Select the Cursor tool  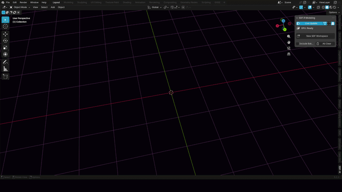pyautogui.click(x=6, y=26)
